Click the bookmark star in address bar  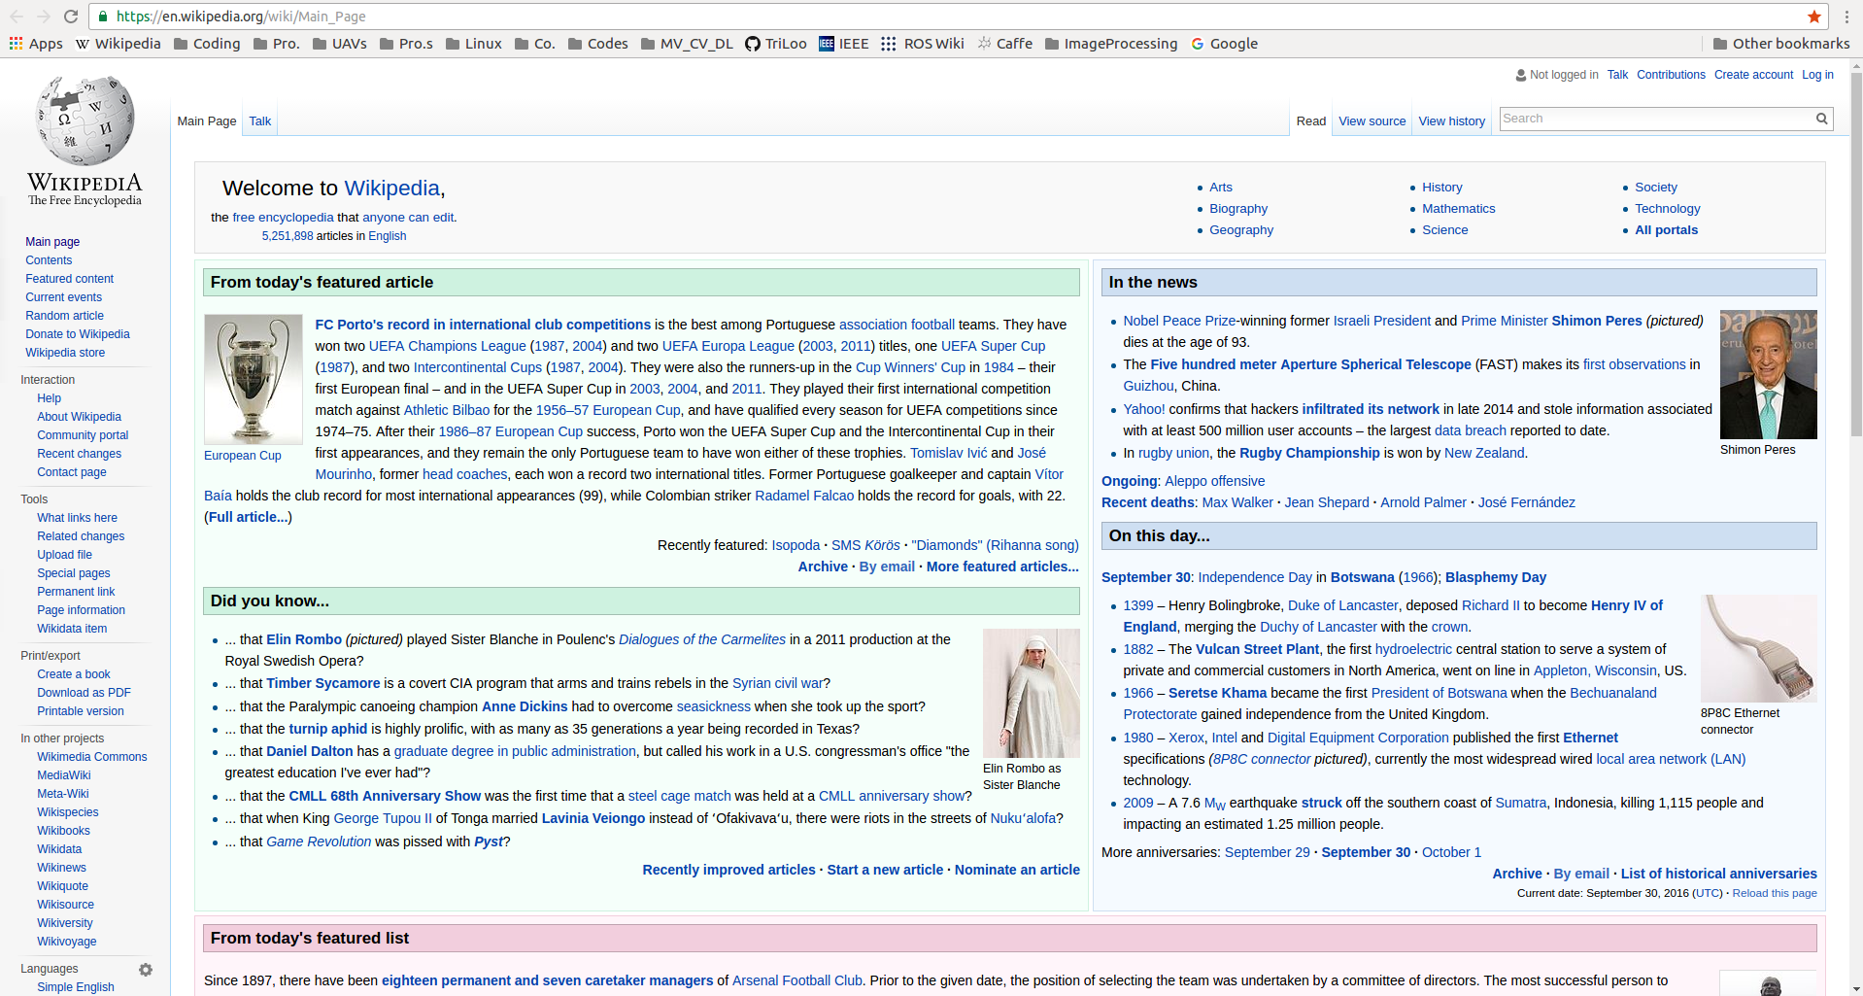click(1814, 17)
